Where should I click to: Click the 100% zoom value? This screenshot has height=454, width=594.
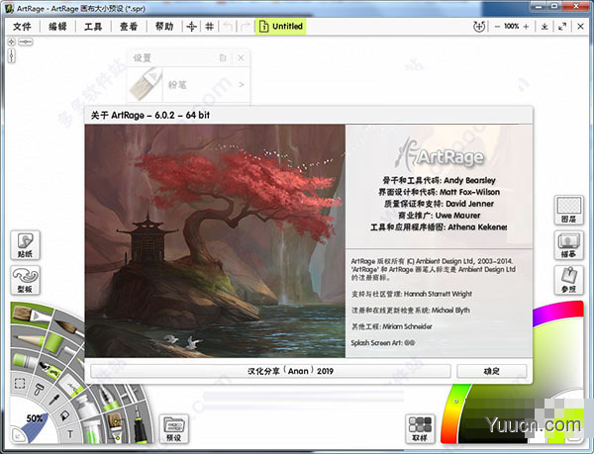coord(512,27)
